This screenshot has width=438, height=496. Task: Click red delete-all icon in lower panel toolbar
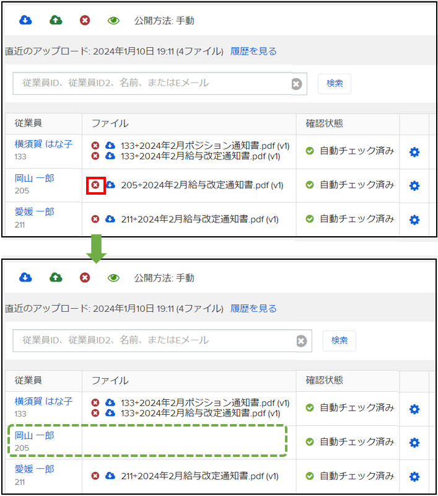click(85, 278)
